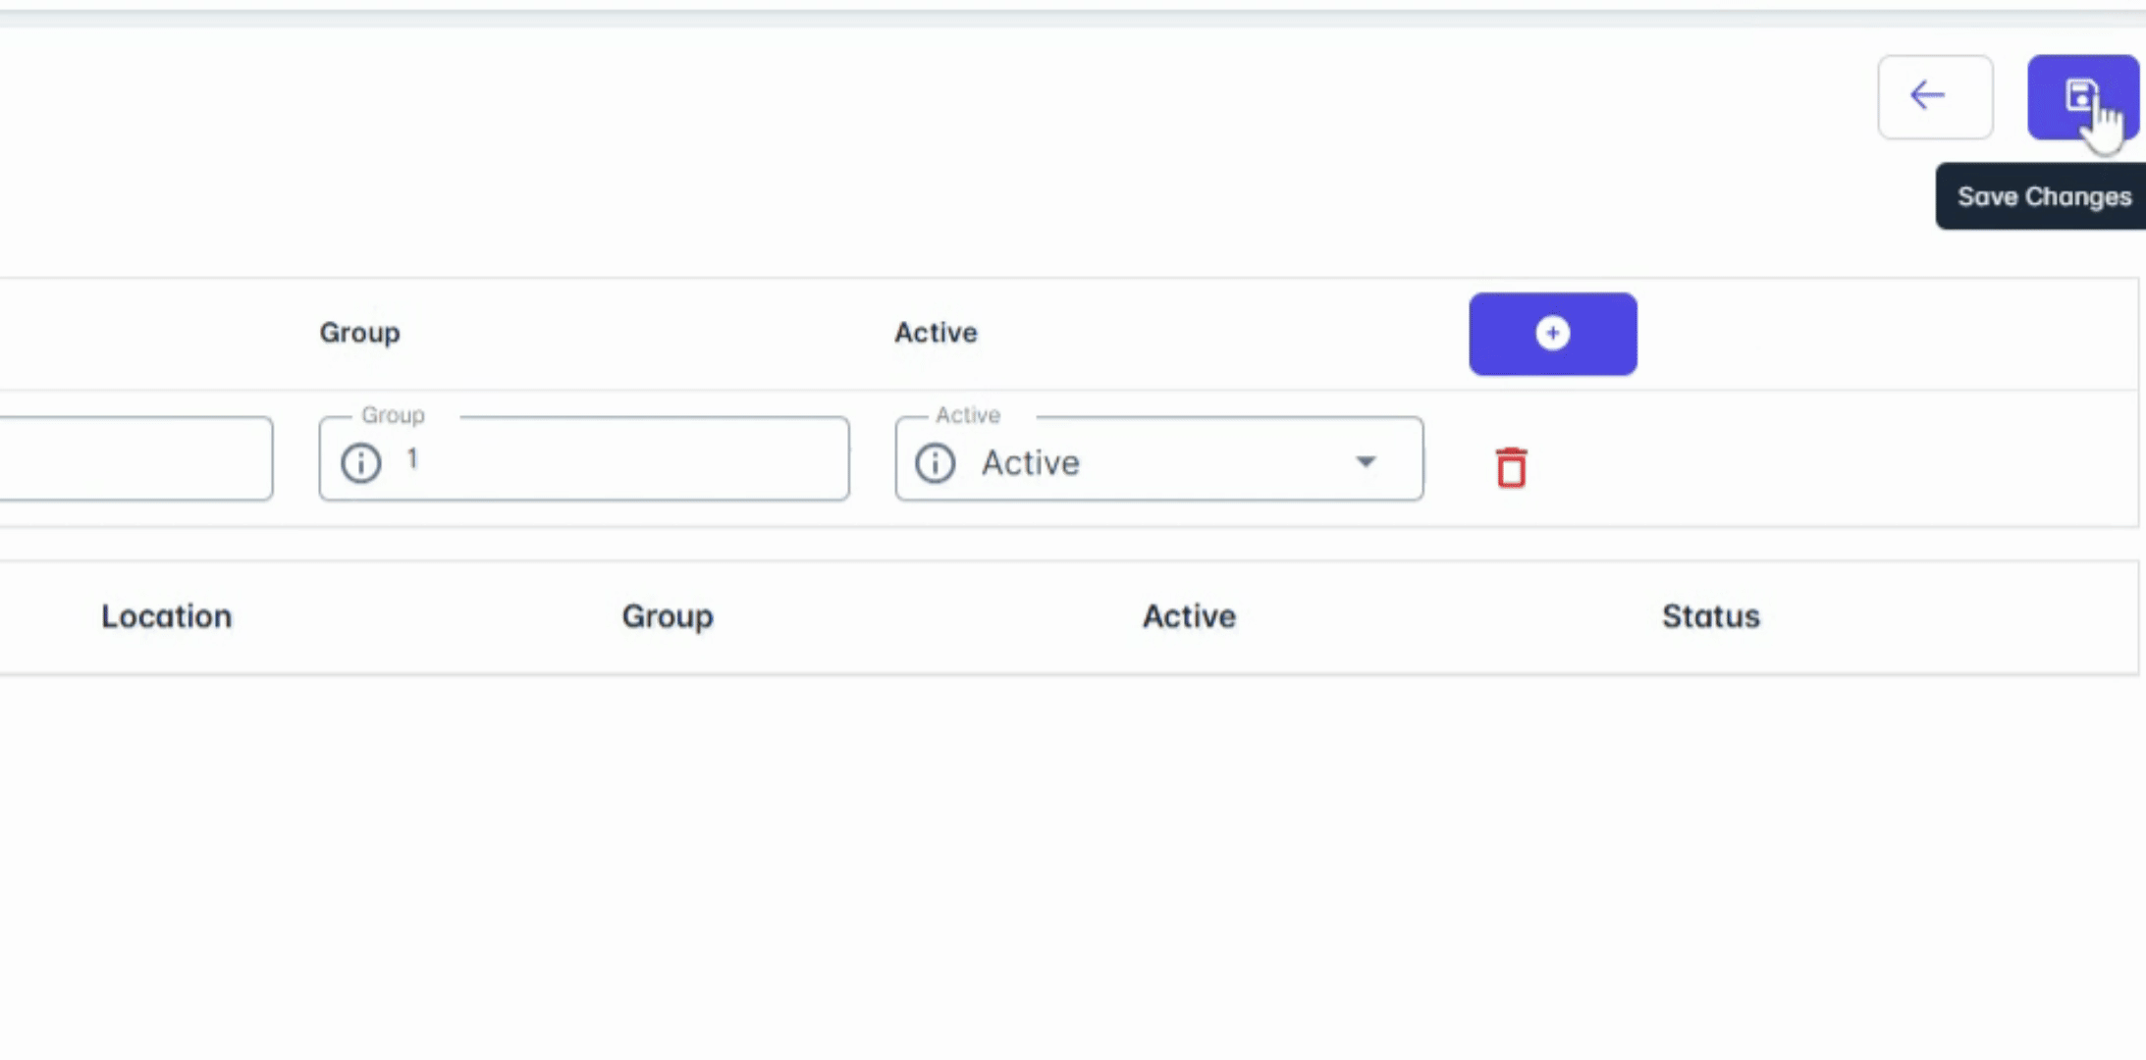Focus the Group input field containing 1
The image size is (2146, 1060).
(618, 459)
